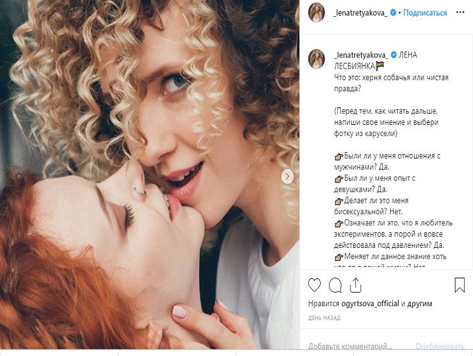Click the verified badge beside the caption username
The width and height of the screenshot is (473, 356).
point(393,55)
